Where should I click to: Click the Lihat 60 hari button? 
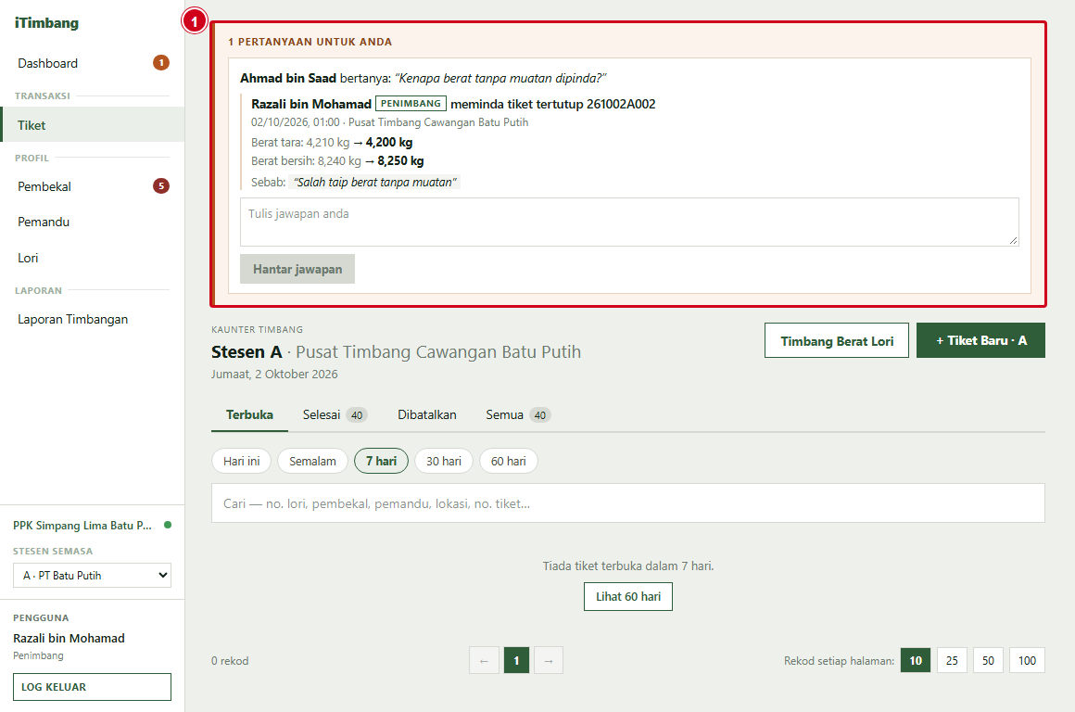pyautogui.click(x=628, y=597)
